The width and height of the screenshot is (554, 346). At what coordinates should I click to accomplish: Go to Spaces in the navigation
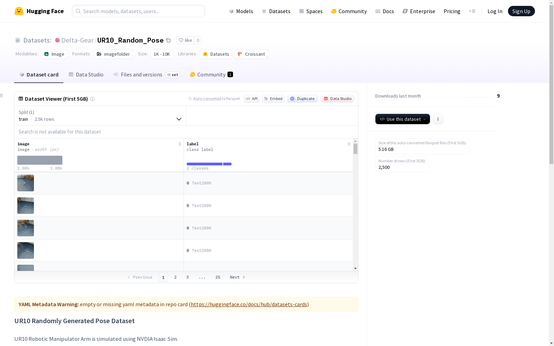pyautogui.click(x=311, y=11)
